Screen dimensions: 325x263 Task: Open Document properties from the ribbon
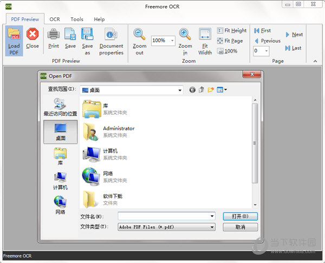pos(111,41)
